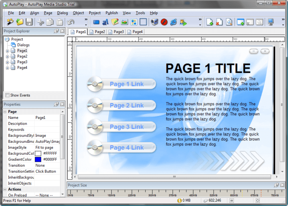
Task: Select the Label text object tool
Action: pos(106,22)
